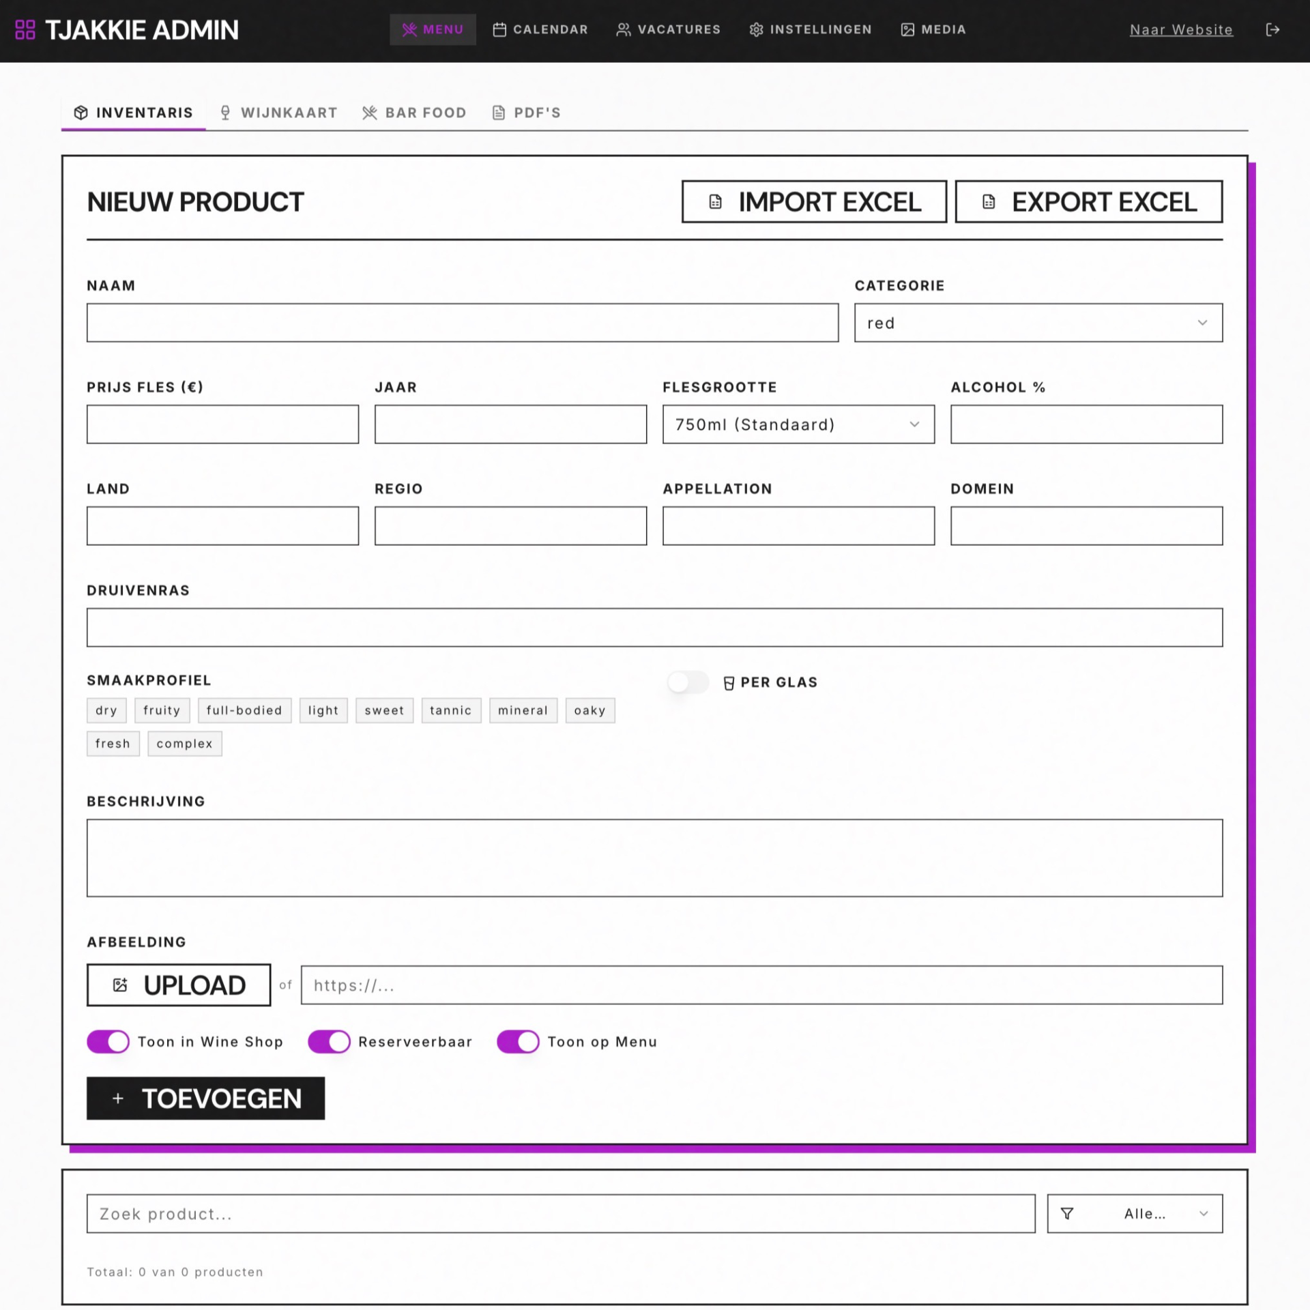Select the complex flavor tag
This screenshot has height=1310, width=1310.
pyautogui.click(x=185, y=744)
